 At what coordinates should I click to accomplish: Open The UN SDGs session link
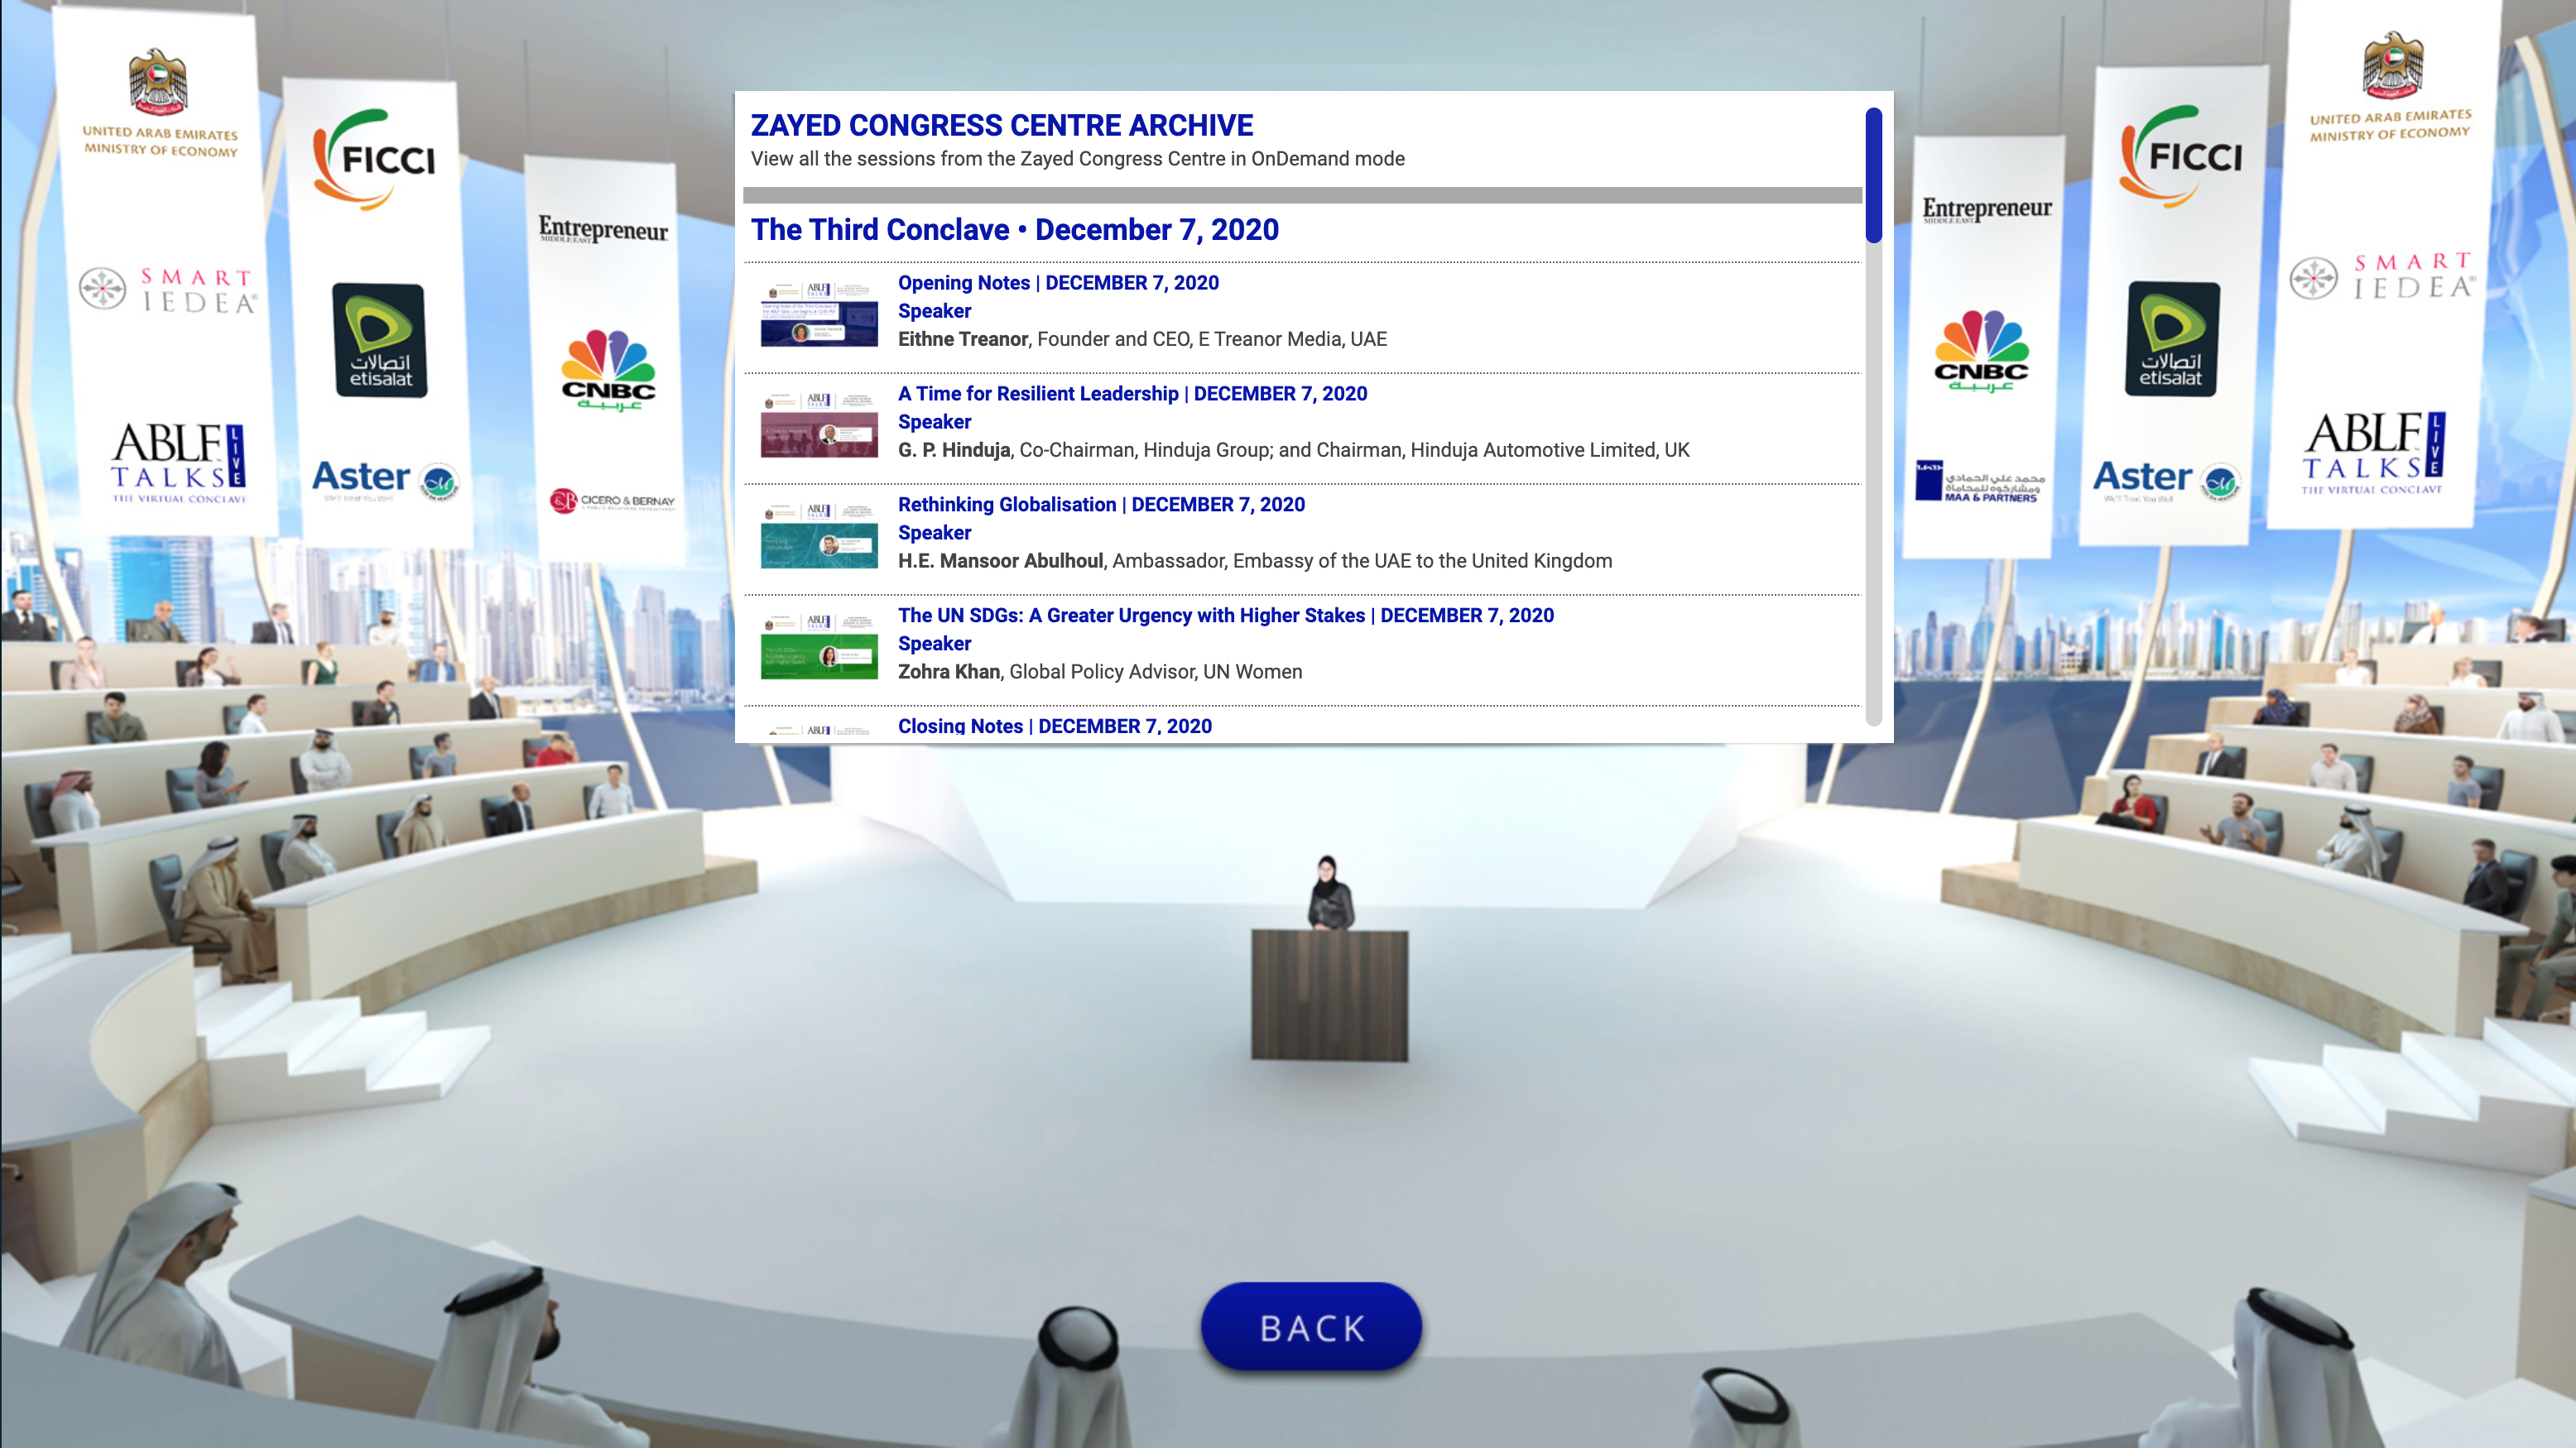(x=1226, y=616)
